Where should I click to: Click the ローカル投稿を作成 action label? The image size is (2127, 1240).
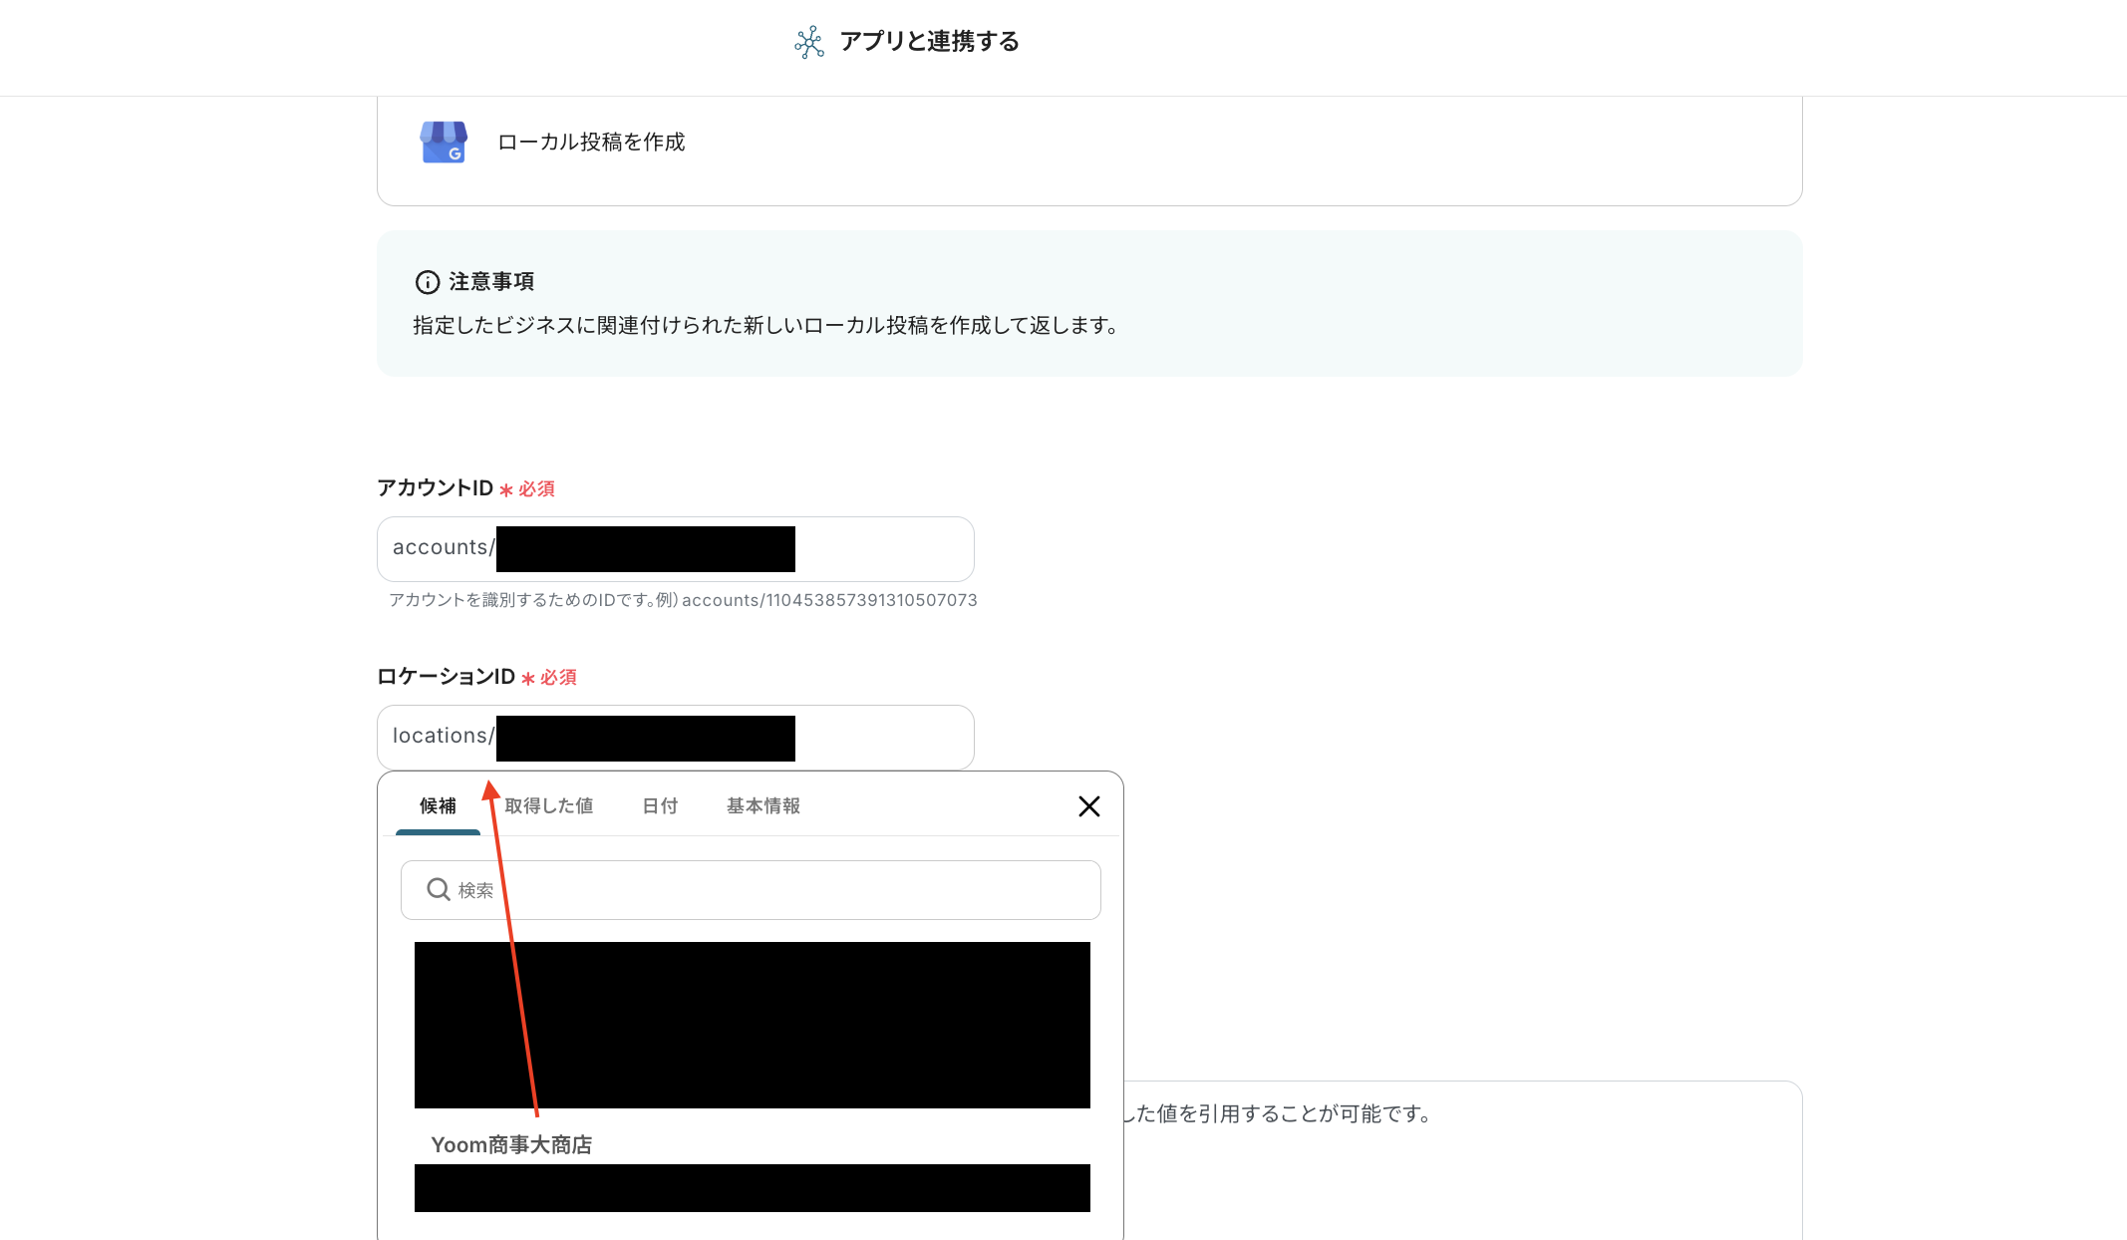(591, 143)
